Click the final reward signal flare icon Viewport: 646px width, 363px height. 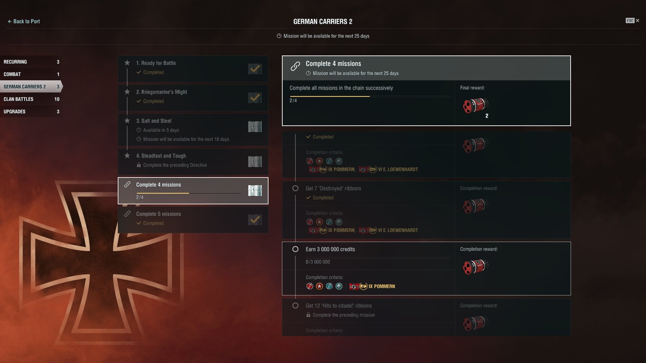click(x=475, y=106)
